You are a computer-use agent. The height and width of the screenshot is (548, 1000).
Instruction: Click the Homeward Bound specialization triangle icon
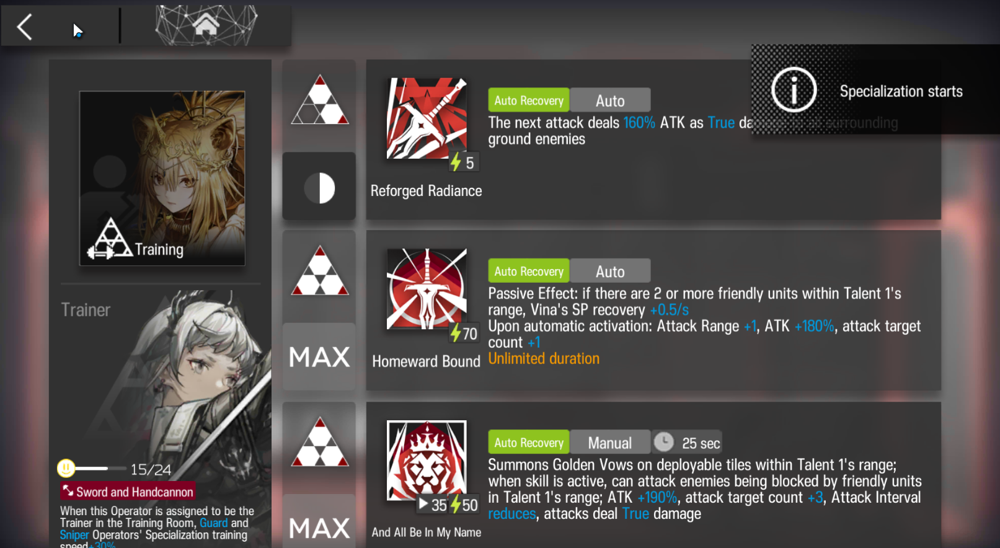[320, 271]
